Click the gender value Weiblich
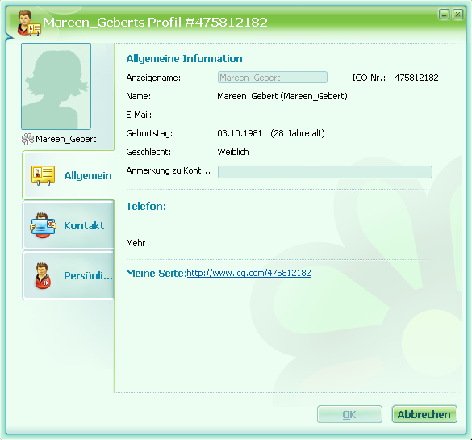472x440 pixels. pyautogui.click(x=233, y=152)
